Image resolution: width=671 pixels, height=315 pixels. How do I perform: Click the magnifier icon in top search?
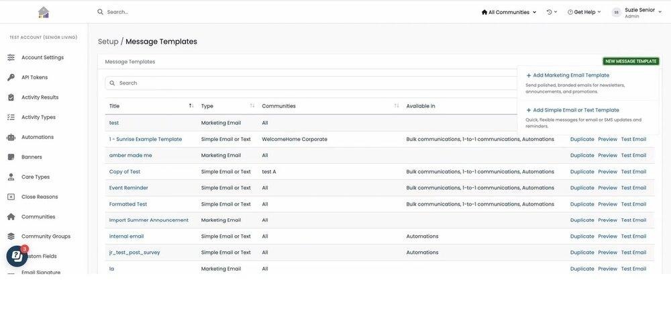(100, 12)
